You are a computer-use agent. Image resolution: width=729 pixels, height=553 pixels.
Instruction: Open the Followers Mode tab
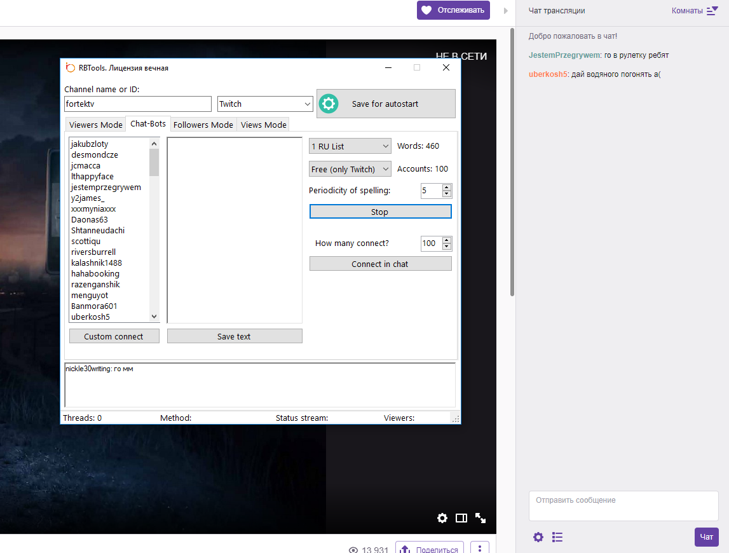pyautogui.click(x=203, y=125)
